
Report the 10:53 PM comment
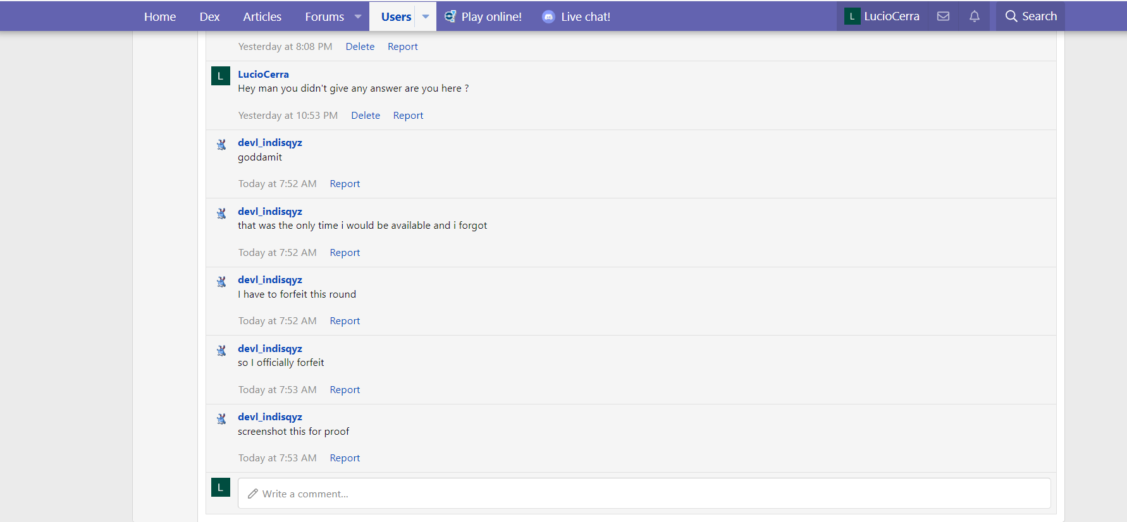(409, 116)
